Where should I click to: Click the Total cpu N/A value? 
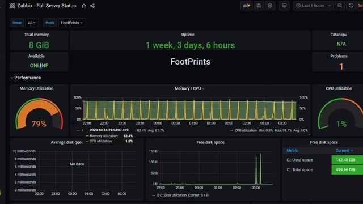tap(341, 44)
